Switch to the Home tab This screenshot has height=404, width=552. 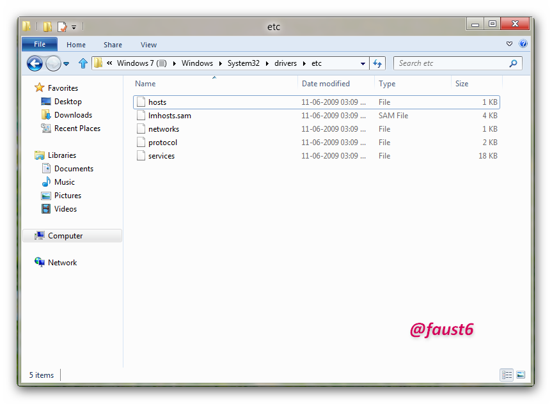coord(76,45)
